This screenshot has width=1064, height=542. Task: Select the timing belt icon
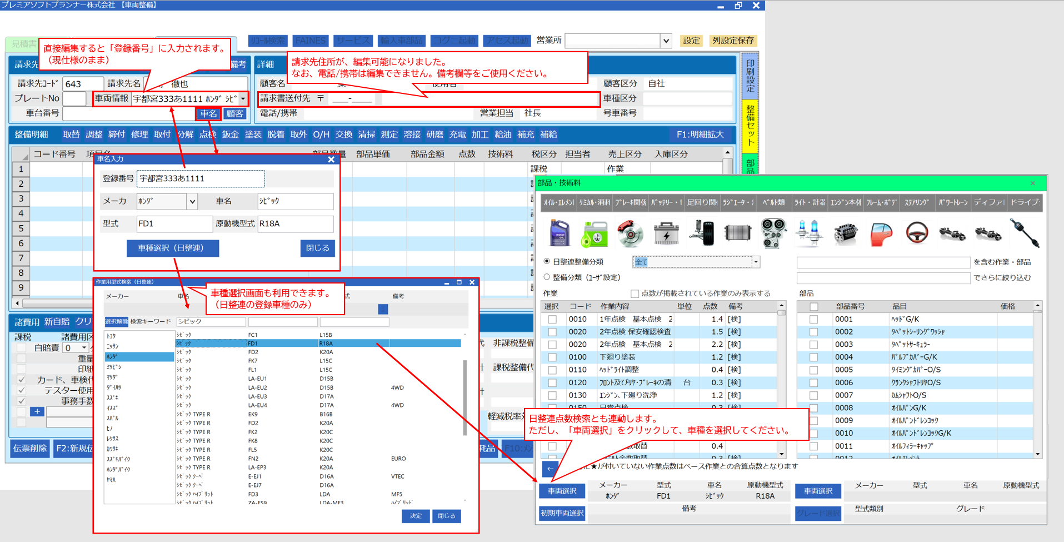[773, 233]
